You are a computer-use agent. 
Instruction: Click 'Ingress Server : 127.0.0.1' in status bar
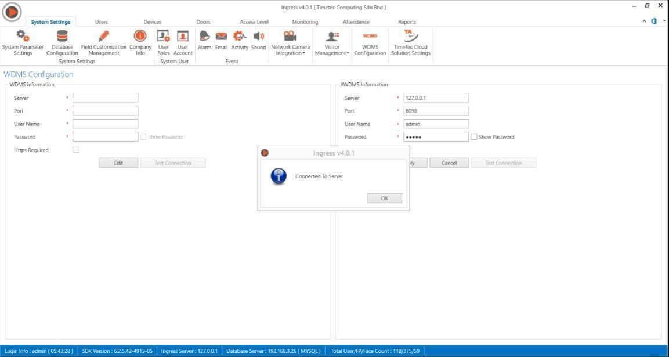[x=189, y=351]
